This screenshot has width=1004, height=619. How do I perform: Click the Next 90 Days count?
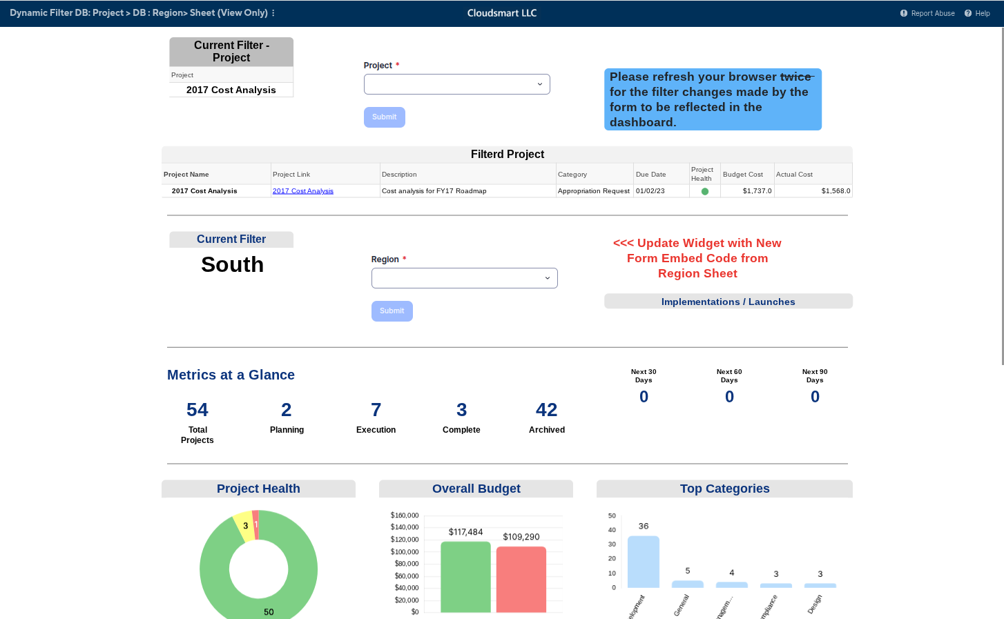(x=815, y=397)
